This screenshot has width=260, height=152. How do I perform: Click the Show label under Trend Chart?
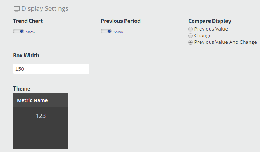31,32
